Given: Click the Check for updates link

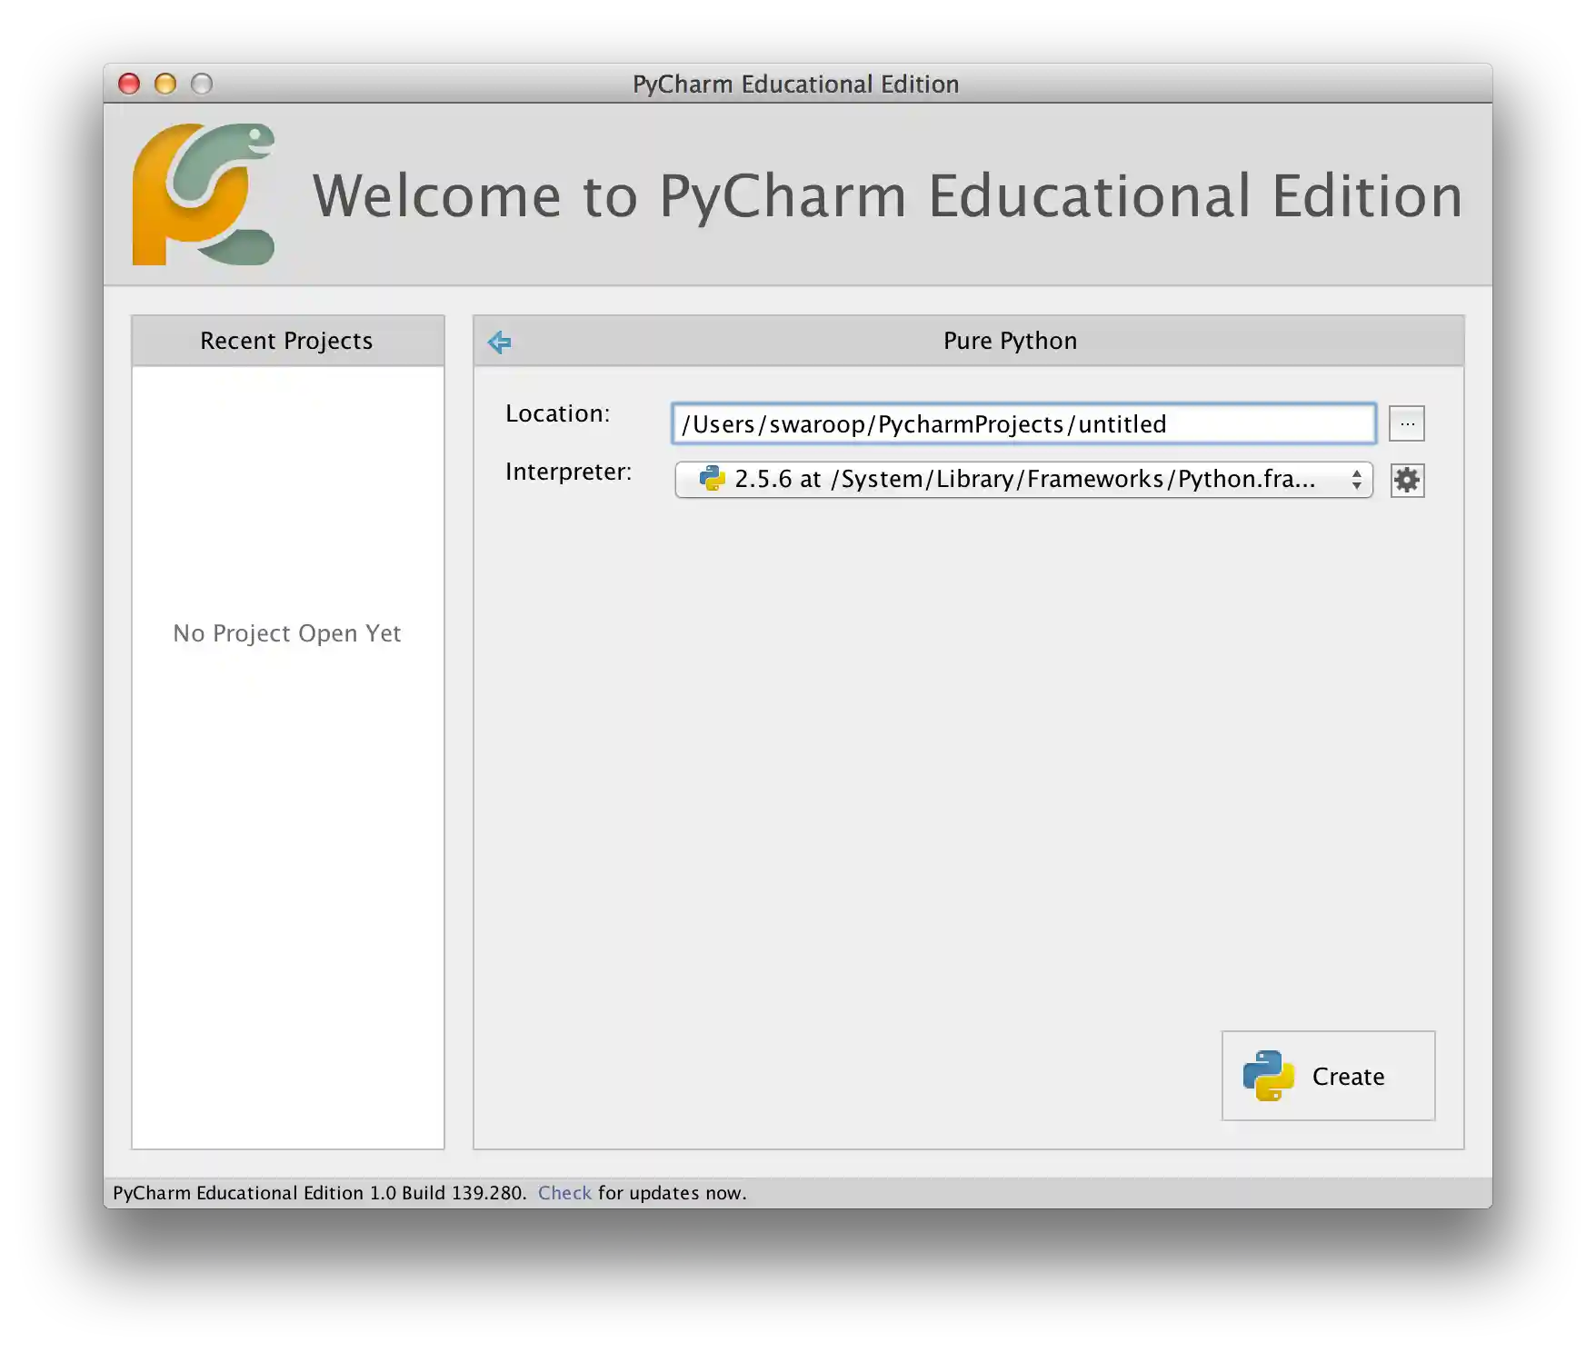Looking at the screenshot, I should 564,1193.
